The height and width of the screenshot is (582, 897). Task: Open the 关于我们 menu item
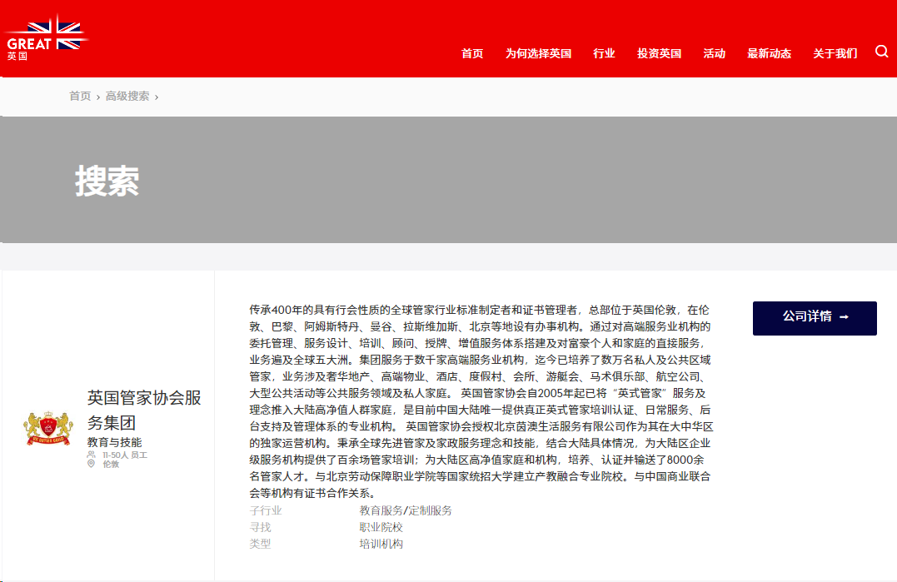point(835,53)
